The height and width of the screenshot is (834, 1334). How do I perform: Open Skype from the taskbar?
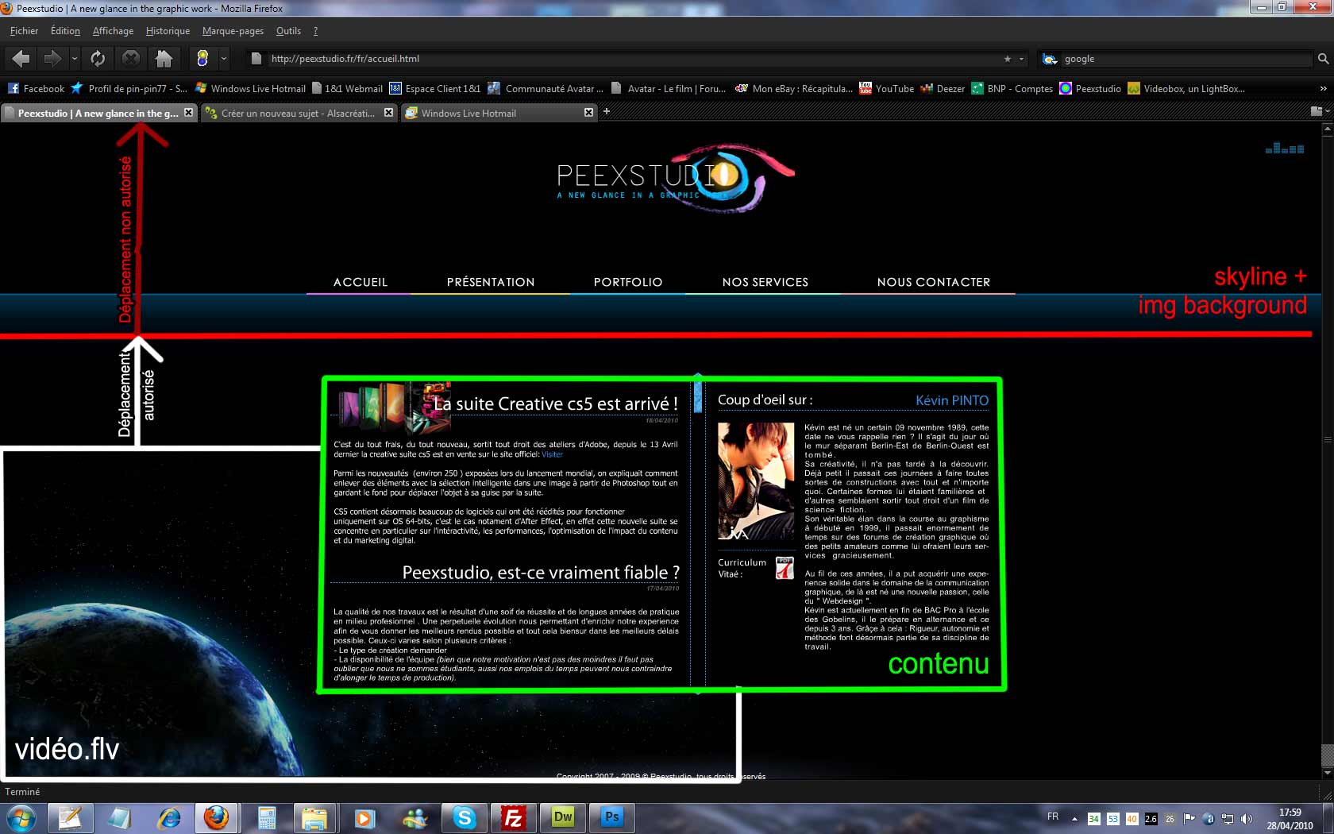tap(464, 817)
